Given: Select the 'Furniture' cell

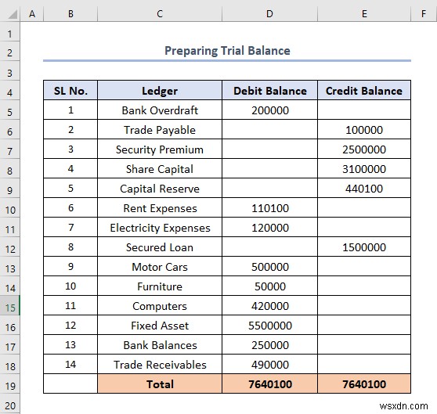Looking at the screenshot, I should click(160, 286).
